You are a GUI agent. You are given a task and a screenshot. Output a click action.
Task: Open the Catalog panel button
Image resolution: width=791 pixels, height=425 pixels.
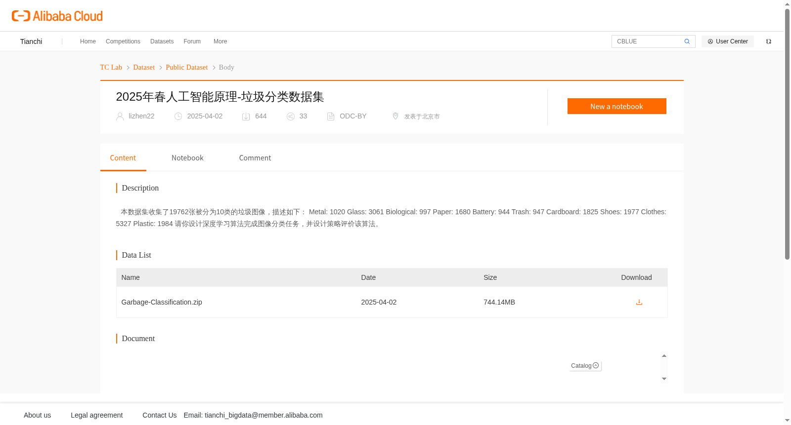pyautogui.click(x=585, y=366)
